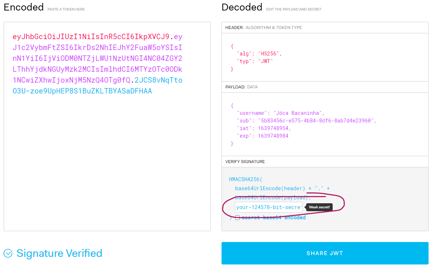
Task: Click the 'Encoded' heading
Action: tap(23, 7)
